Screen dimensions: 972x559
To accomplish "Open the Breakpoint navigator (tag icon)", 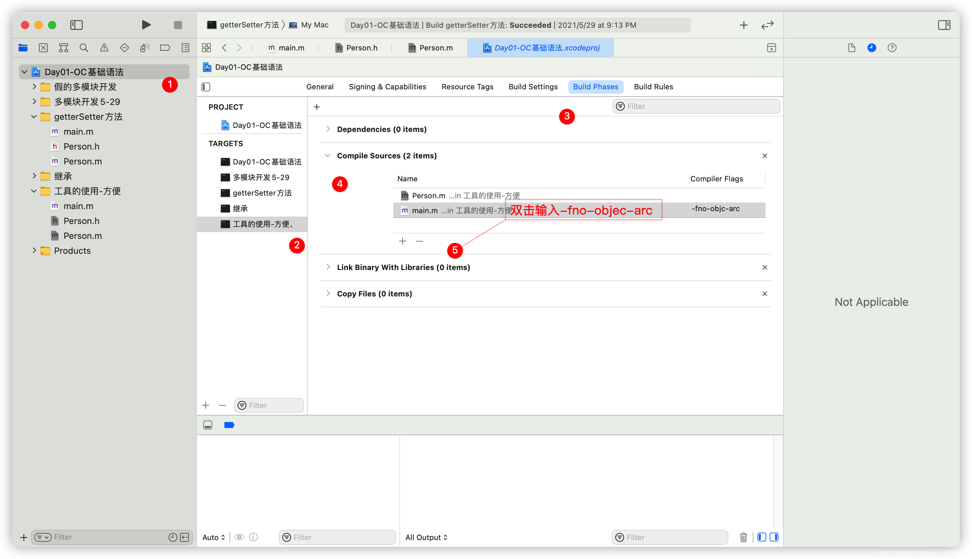I will tap(165, 48).
